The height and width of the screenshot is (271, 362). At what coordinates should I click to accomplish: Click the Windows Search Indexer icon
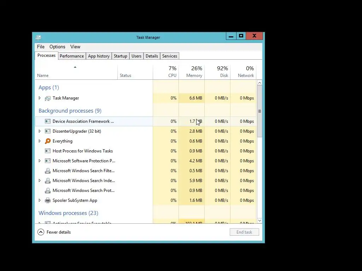tap(48, 181)
